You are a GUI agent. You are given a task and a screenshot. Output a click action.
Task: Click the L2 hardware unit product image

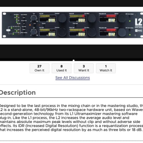(73, 25)
